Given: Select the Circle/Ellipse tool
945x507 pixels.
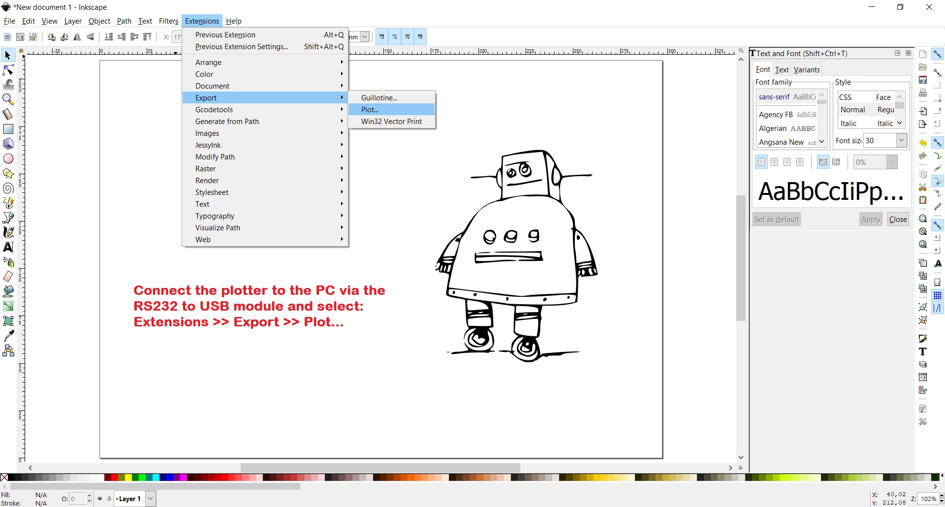Looking at the screenshot, I should point(8,158).
